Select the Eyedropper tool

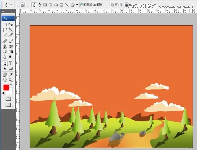(11, 75)
